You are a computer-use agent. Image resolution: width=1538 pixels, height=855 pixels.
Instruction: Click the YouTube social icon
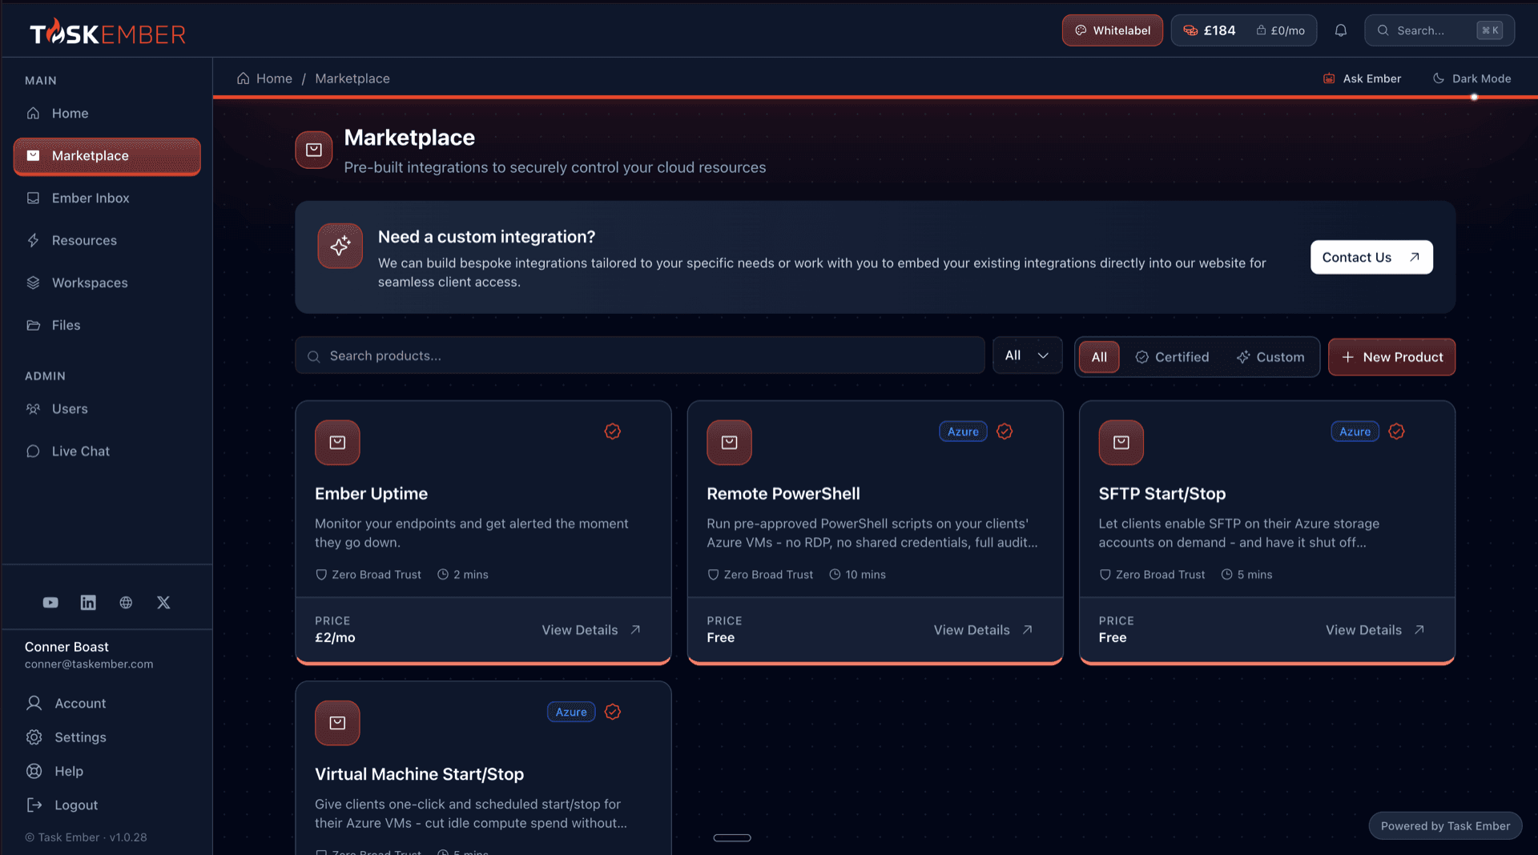click(50, 603)
